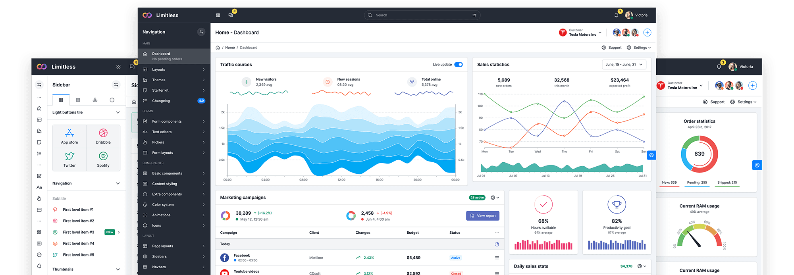Open the notifications bell in the top bar
The width and height of the screenshot is (794, 275).
pos(616,15)
